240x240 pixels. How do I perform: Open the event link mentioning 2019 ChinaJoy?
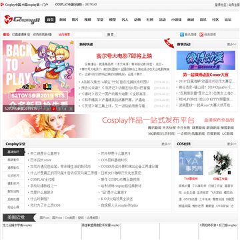(207, 87)
